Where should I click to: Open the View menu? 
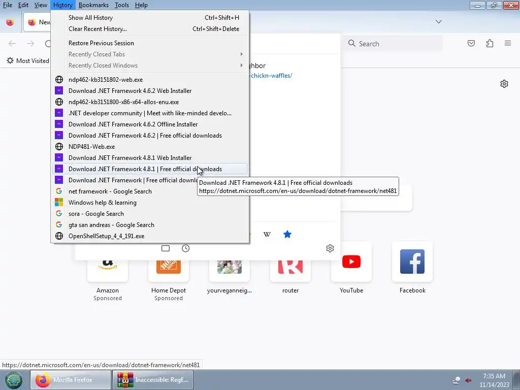(41, 5)
